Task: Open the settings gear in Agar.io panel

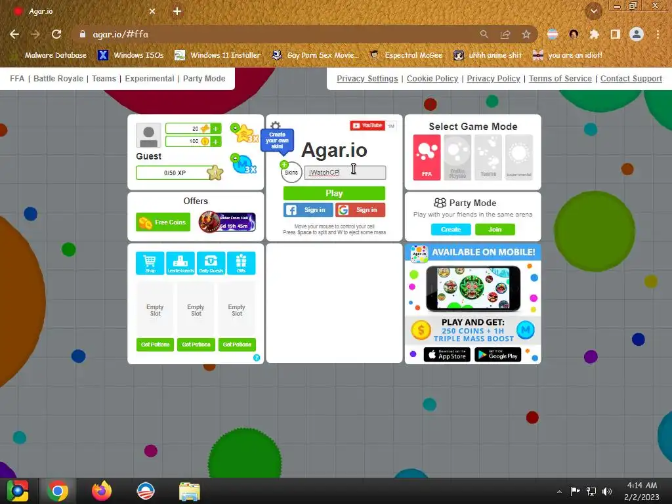Action: [x=276, y=125]
